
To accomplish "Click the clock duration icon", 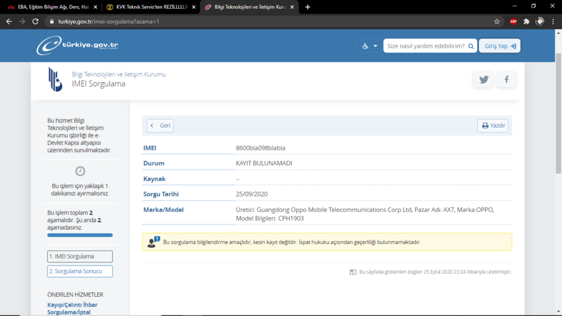I will [x=81, y=171].
